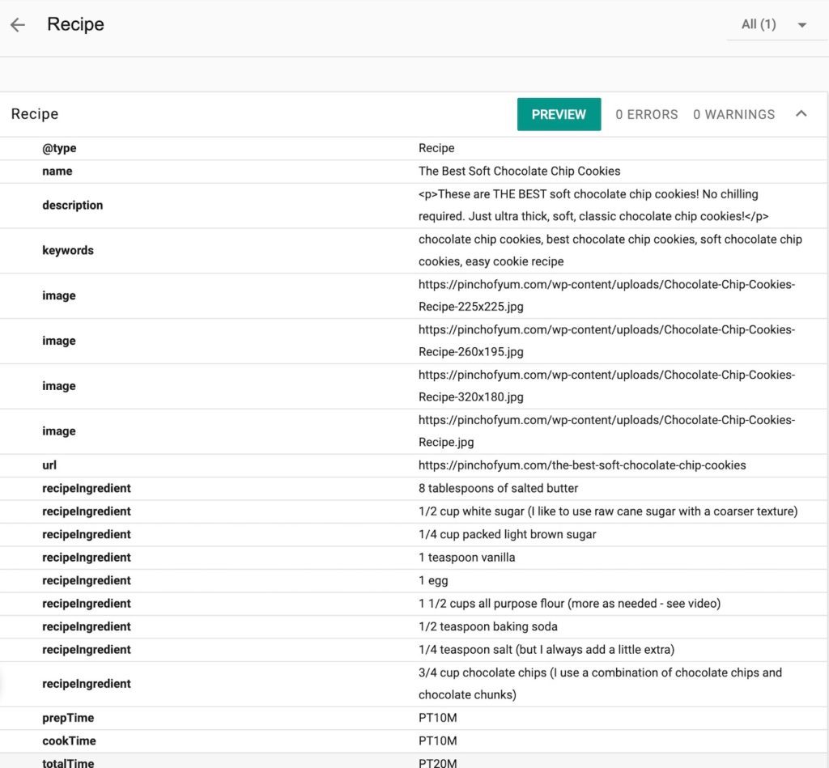
Task: Select ingredient 8 tablespoons of salted butter
Action: (498, 488)
